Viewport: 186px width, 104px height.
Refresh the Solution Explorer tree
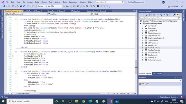161,15
